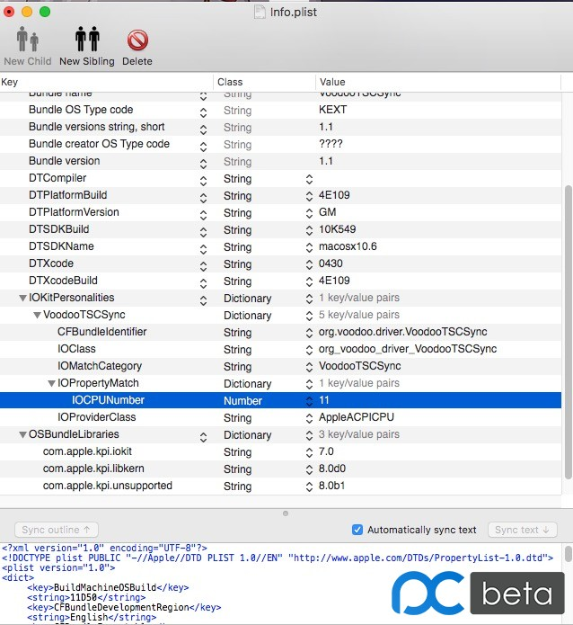The image size is (573, 625).
Task: Open class popup for IOProviderClass row
Action: tap(309, 418)
